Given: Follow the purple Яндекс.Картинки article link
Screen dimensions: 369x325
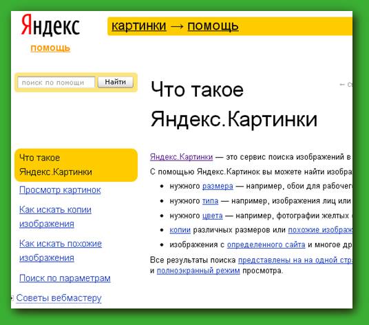Looking at the screenshot, I should (182, 157).
